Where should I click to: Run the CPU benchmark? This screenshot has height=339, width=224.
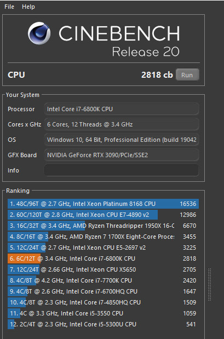pos(187,75)
